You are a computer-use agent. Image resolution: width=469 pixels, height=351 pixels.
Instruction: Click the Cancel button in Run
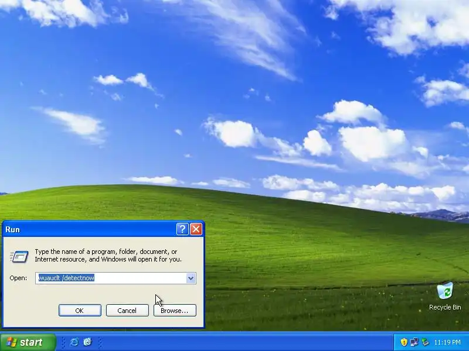tap(127, 311)
